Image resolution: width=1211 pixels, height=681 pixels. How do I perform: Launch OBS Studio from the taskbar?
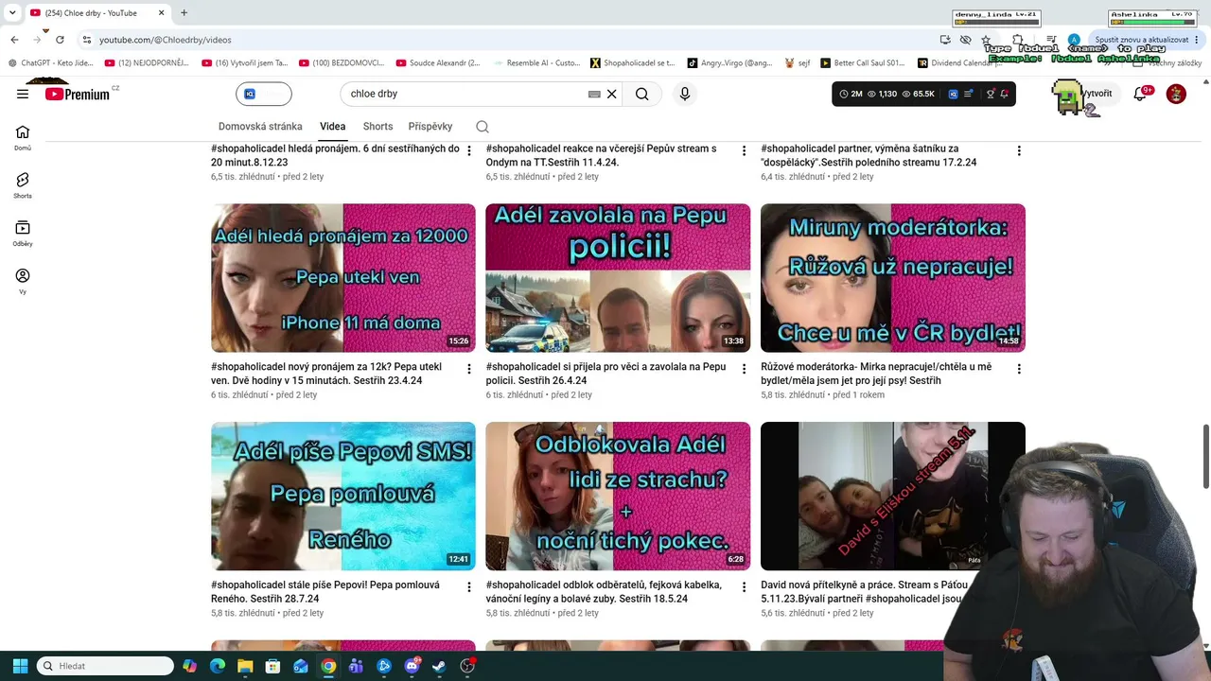(x=466, y=666)
